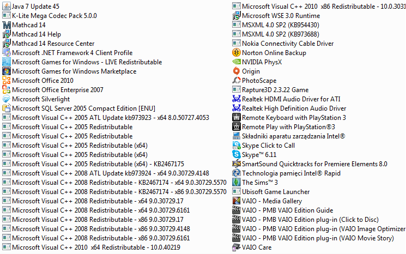This screenshot has height=254, width=406.
Task: Click the Microsoft Office Enterprise 2007 icon
Action: pyautogui.click(x=6, y=90)
